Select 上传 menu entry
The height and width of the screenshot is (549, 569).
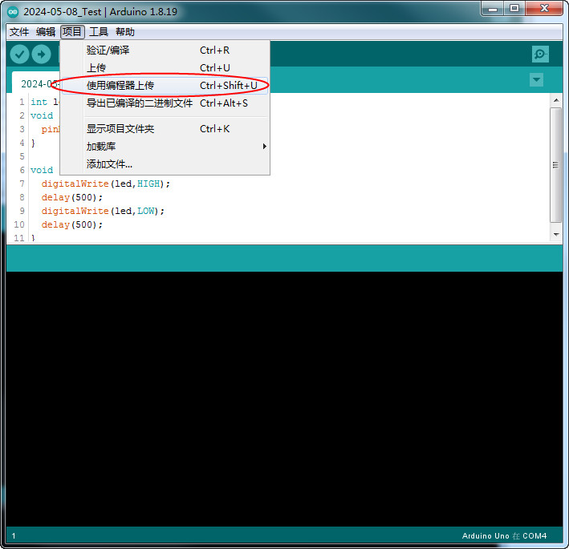pyautogui.click(x=165, y=68)
